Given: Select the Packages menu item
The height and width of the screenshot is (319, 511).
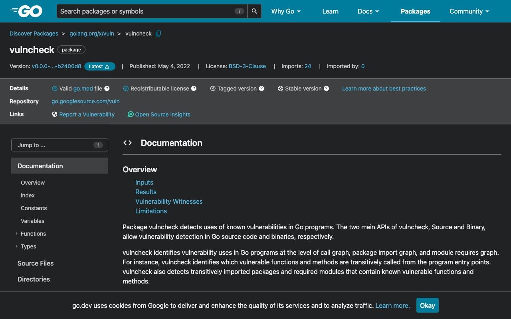Looking at the screenshot, I should pyautogui.click(x=416, y=11).
